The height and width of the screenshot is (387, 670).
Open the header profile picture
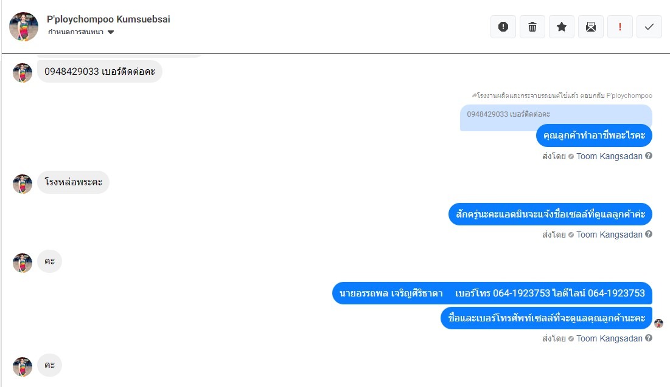[x=24, y=27]
